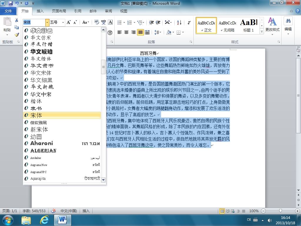Viewport: 301px width, 226px height.
Task: Open the font name dropdown arrow
Action: (x=47, y=22)
